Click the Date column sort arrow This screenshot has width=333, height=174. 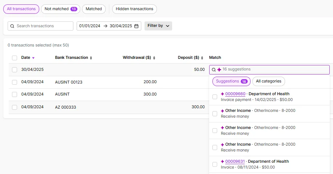33,58
